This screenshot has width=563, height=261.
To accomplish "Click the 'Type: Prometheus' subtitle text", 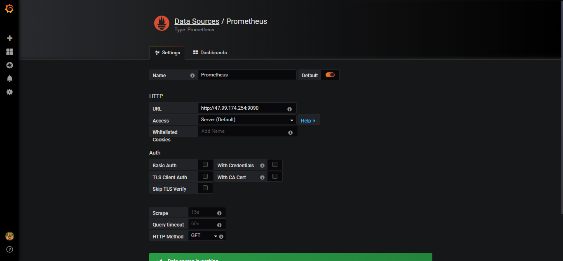I will (194, 30).
